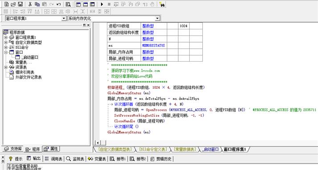Open a file with the folder icon
The width and height of the screenshot is (318, 170).
point(13,4)
